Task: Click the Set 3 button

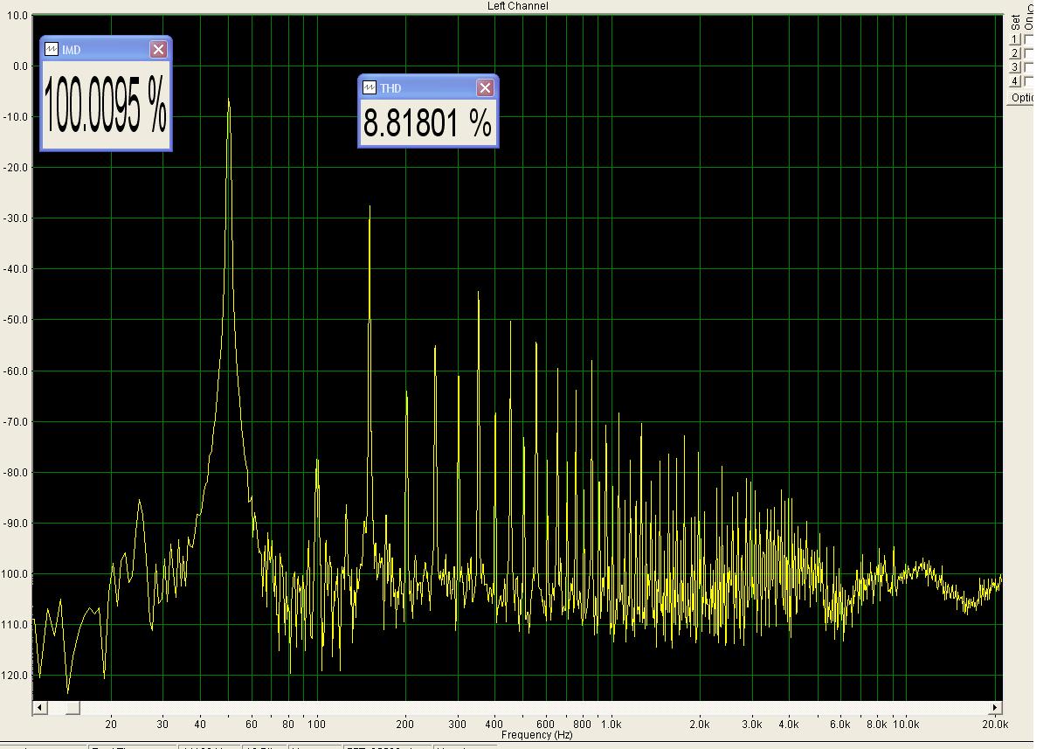Action: [1015, 67]
